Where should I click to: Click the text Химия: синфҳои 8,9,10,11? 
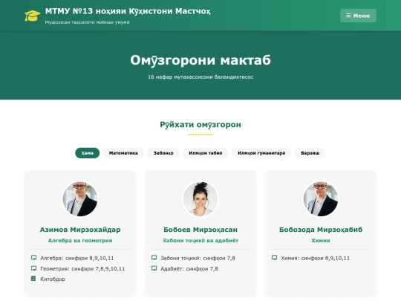point(315,258)
